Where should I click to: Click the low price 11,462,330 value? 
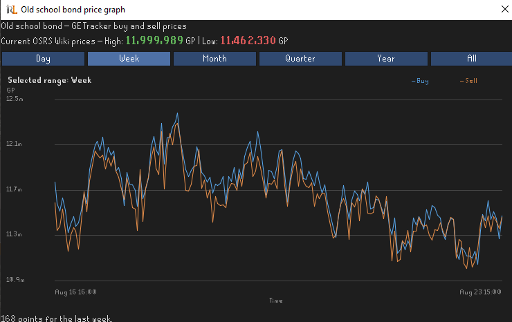click(248, 41)
